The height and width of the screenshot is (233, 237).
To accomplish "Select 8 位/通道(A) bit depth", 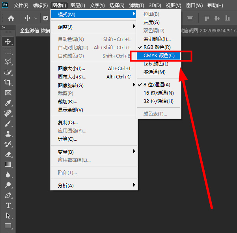I will pyautogui.click(x=159, y=85).
